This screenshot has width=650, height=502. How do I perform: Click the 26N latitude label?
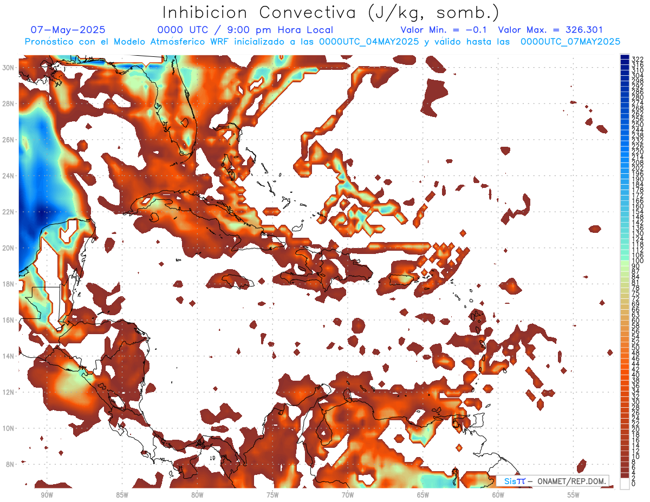(x=9, y=140)
